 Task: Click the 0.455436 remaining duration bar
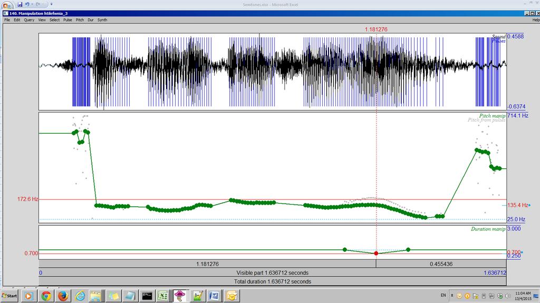click(x=441, y=264)
